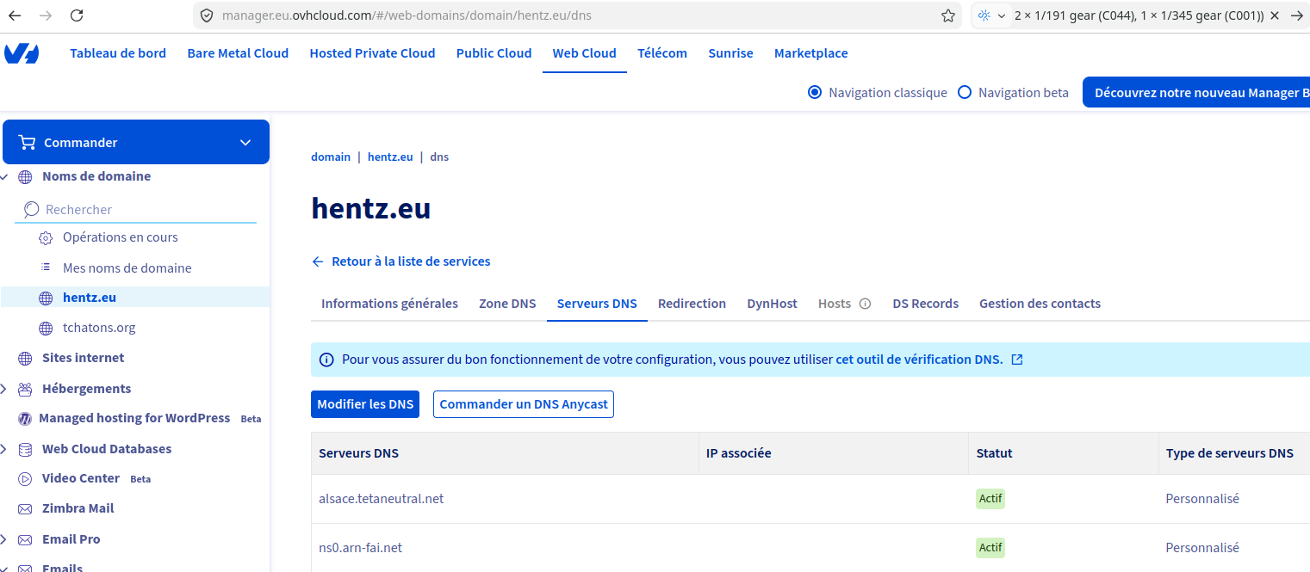The width and height of the screenshot is (1310, 572).
Task: Click the browser address bar URL
Action: point(407,15)
